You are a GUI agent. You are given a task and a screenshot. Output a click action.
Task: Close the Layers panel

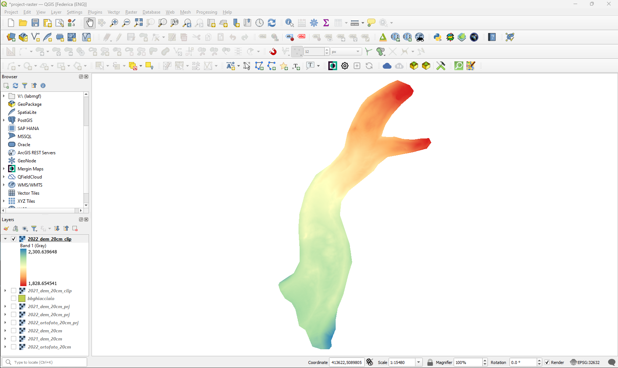[86, 220]
